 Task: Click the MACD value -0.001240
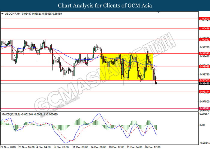click(27, 114)
